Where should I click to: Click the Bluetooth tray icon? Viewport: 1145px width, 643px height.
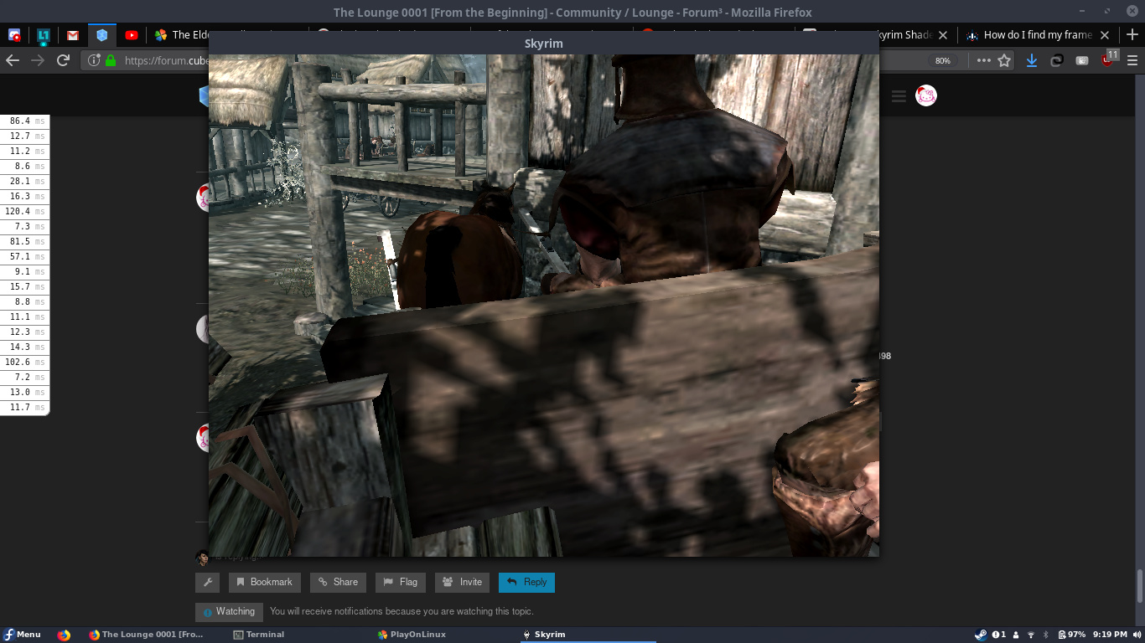tap(1045, 635)
